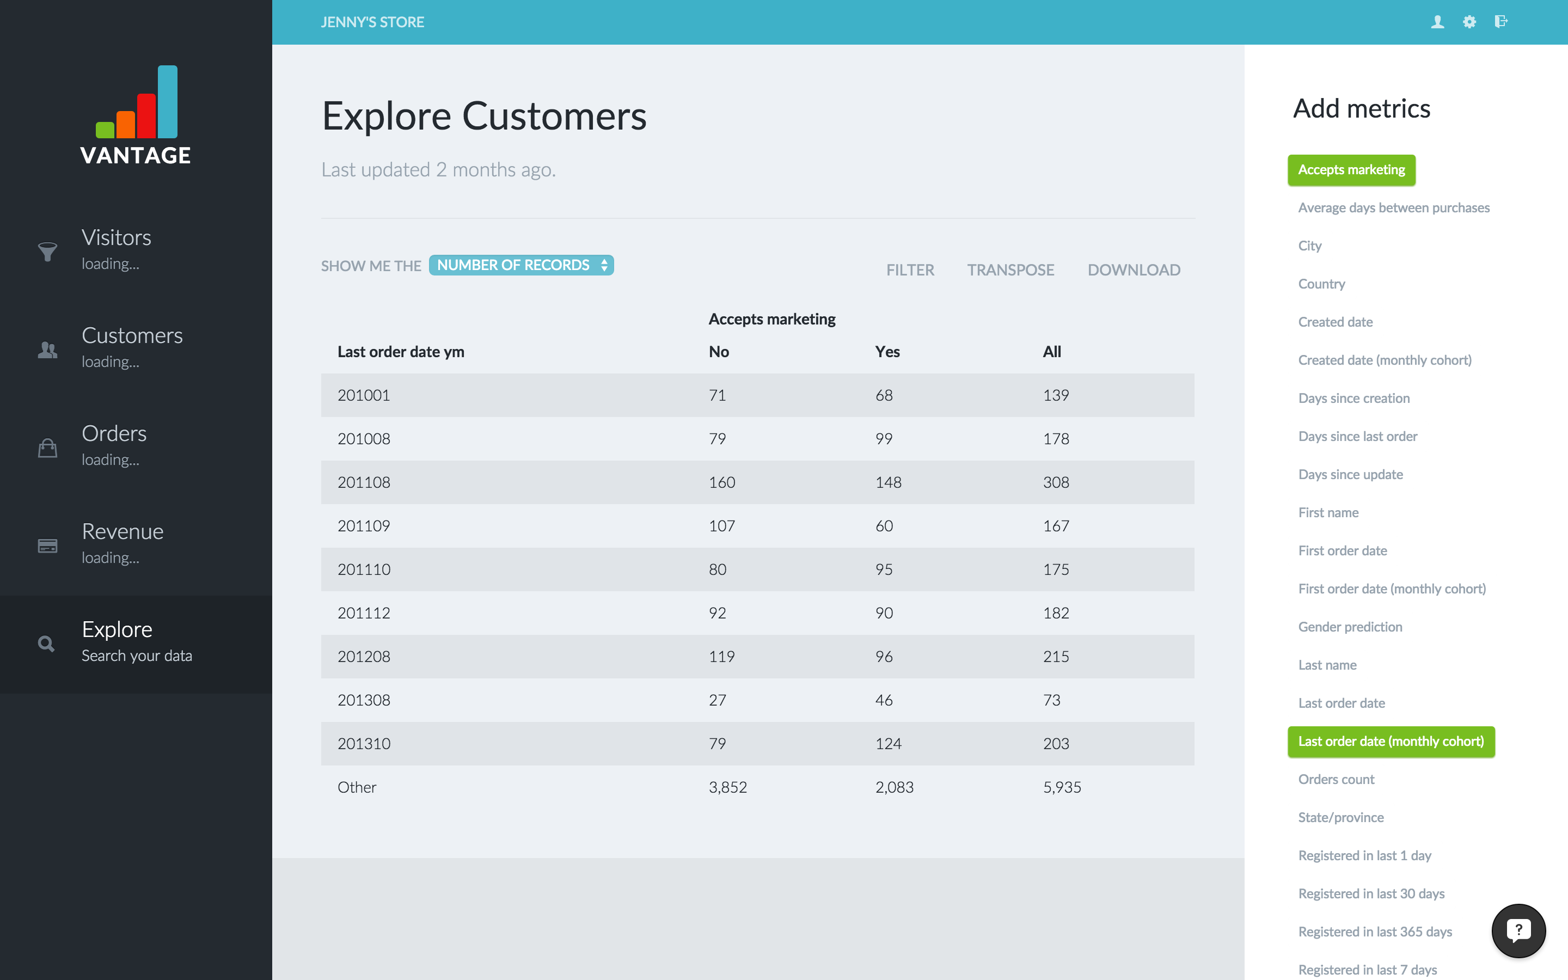This screenshot has width=1568, height=980.
Task: Transpose the table
Action: point(1010,269)
